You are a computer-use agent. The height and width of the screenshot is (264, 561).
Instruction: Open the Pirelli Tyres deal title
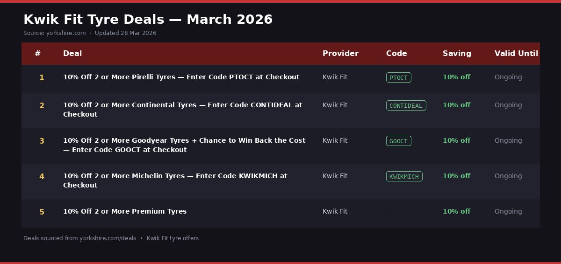(181, 77)
